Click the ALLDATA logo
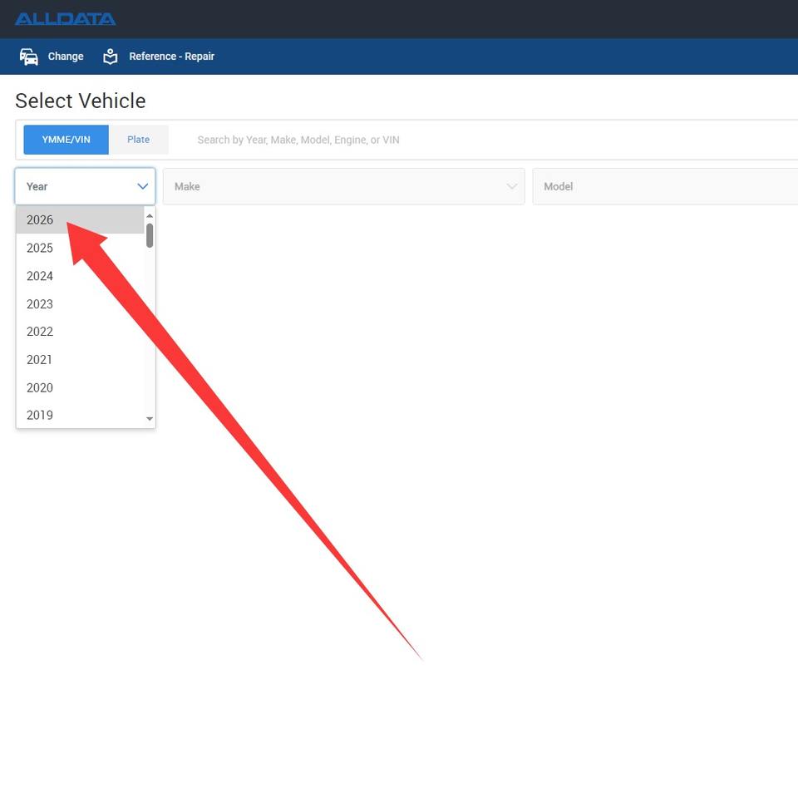The height and width of the screenshot is (798, 798). click(65, 19)
